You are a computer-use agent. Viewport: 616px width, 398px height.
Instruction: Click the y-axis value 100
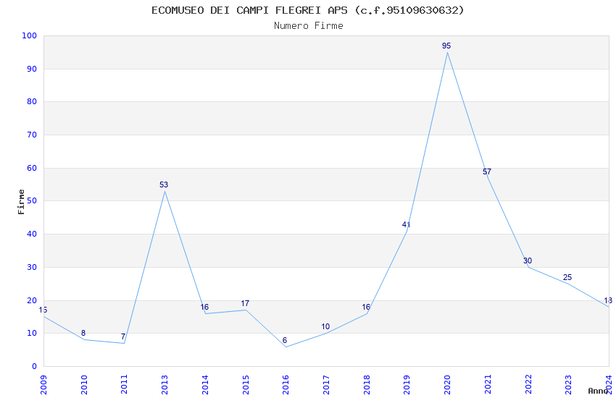(x=30, y=35)
